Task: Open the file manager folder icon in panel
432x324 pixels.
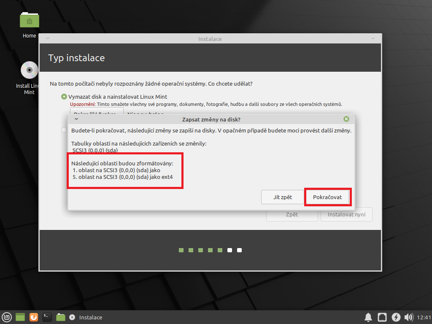Action: coord(61,317)
